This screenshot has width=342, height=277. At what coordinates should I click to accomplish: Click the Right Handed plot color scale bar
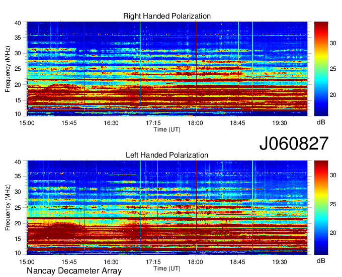[x=321, y=69]
